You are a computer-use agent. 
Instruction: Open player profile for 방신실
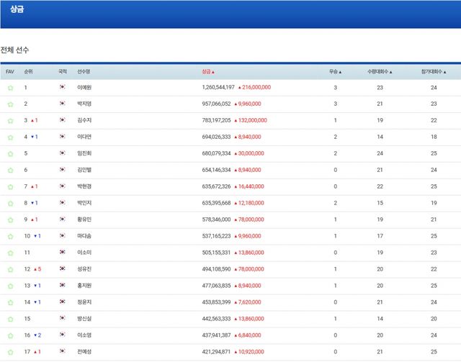click(x=84, y=318)
